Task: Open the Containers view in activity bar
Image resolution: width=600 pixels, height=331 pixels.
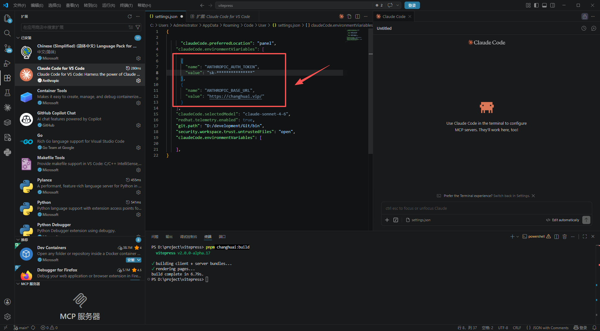Action: coord(7,123)
